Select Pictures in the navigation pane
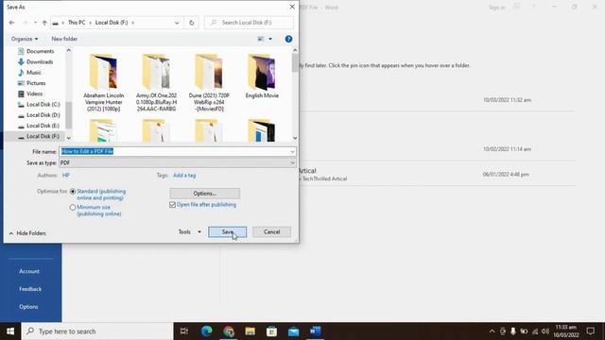 pyautogui.click(x=36, y=83)
